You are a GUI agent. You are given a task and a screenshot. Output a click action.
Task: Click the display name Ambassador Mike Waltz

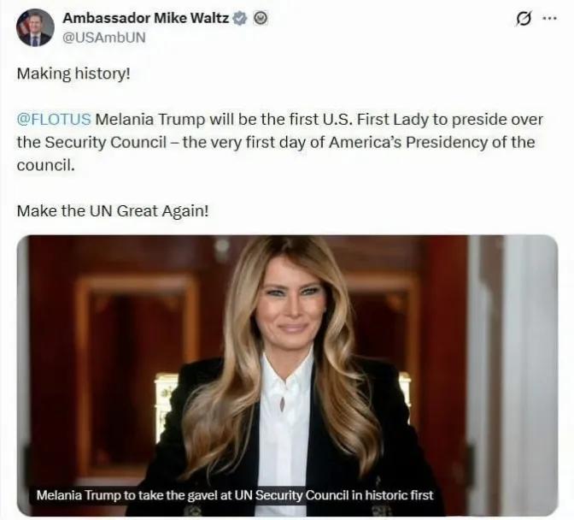(146, 18)
